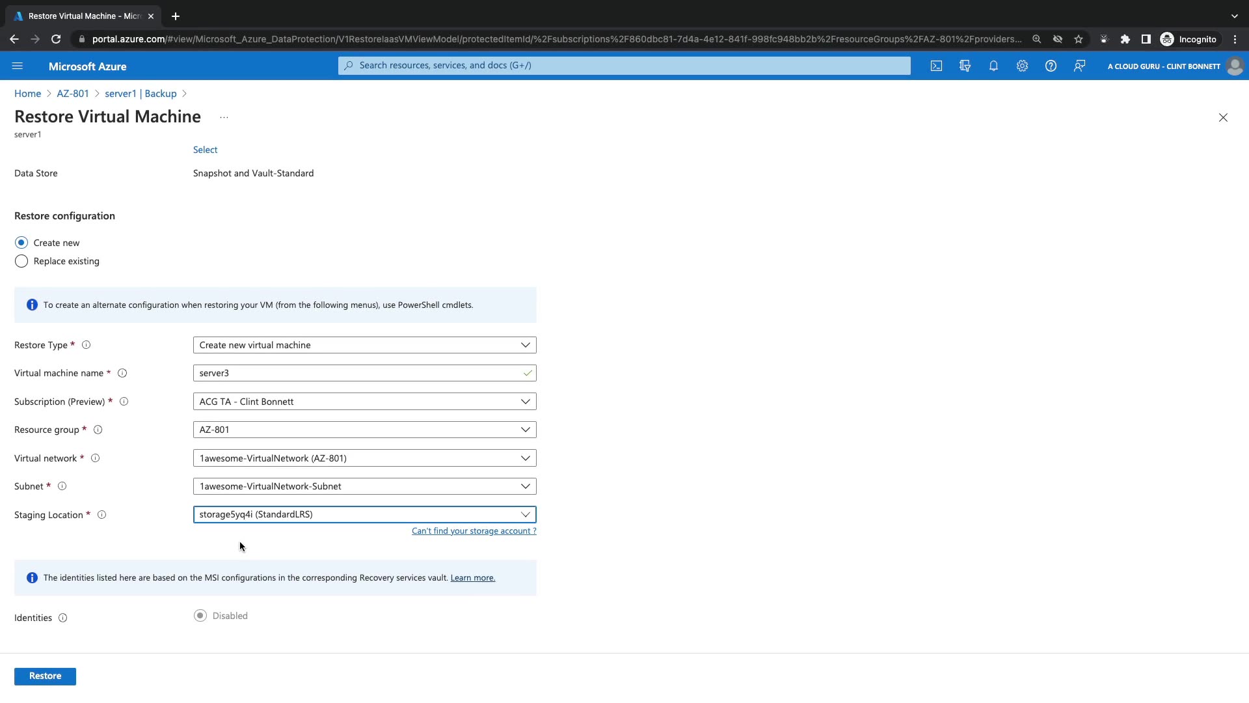The height and width of the screenshot is (703, 1249).
Task: Expand the Restore Type dropdown
Action: (x=364, y=345)
